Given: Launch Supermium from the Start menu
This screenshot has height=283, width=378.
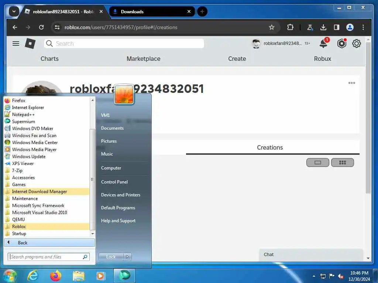Looking at the screenshot, I should tap(47, 122).
